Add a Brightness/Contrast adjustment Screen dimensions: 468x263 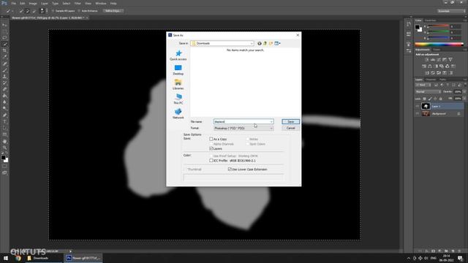click(x=426, y=60)
